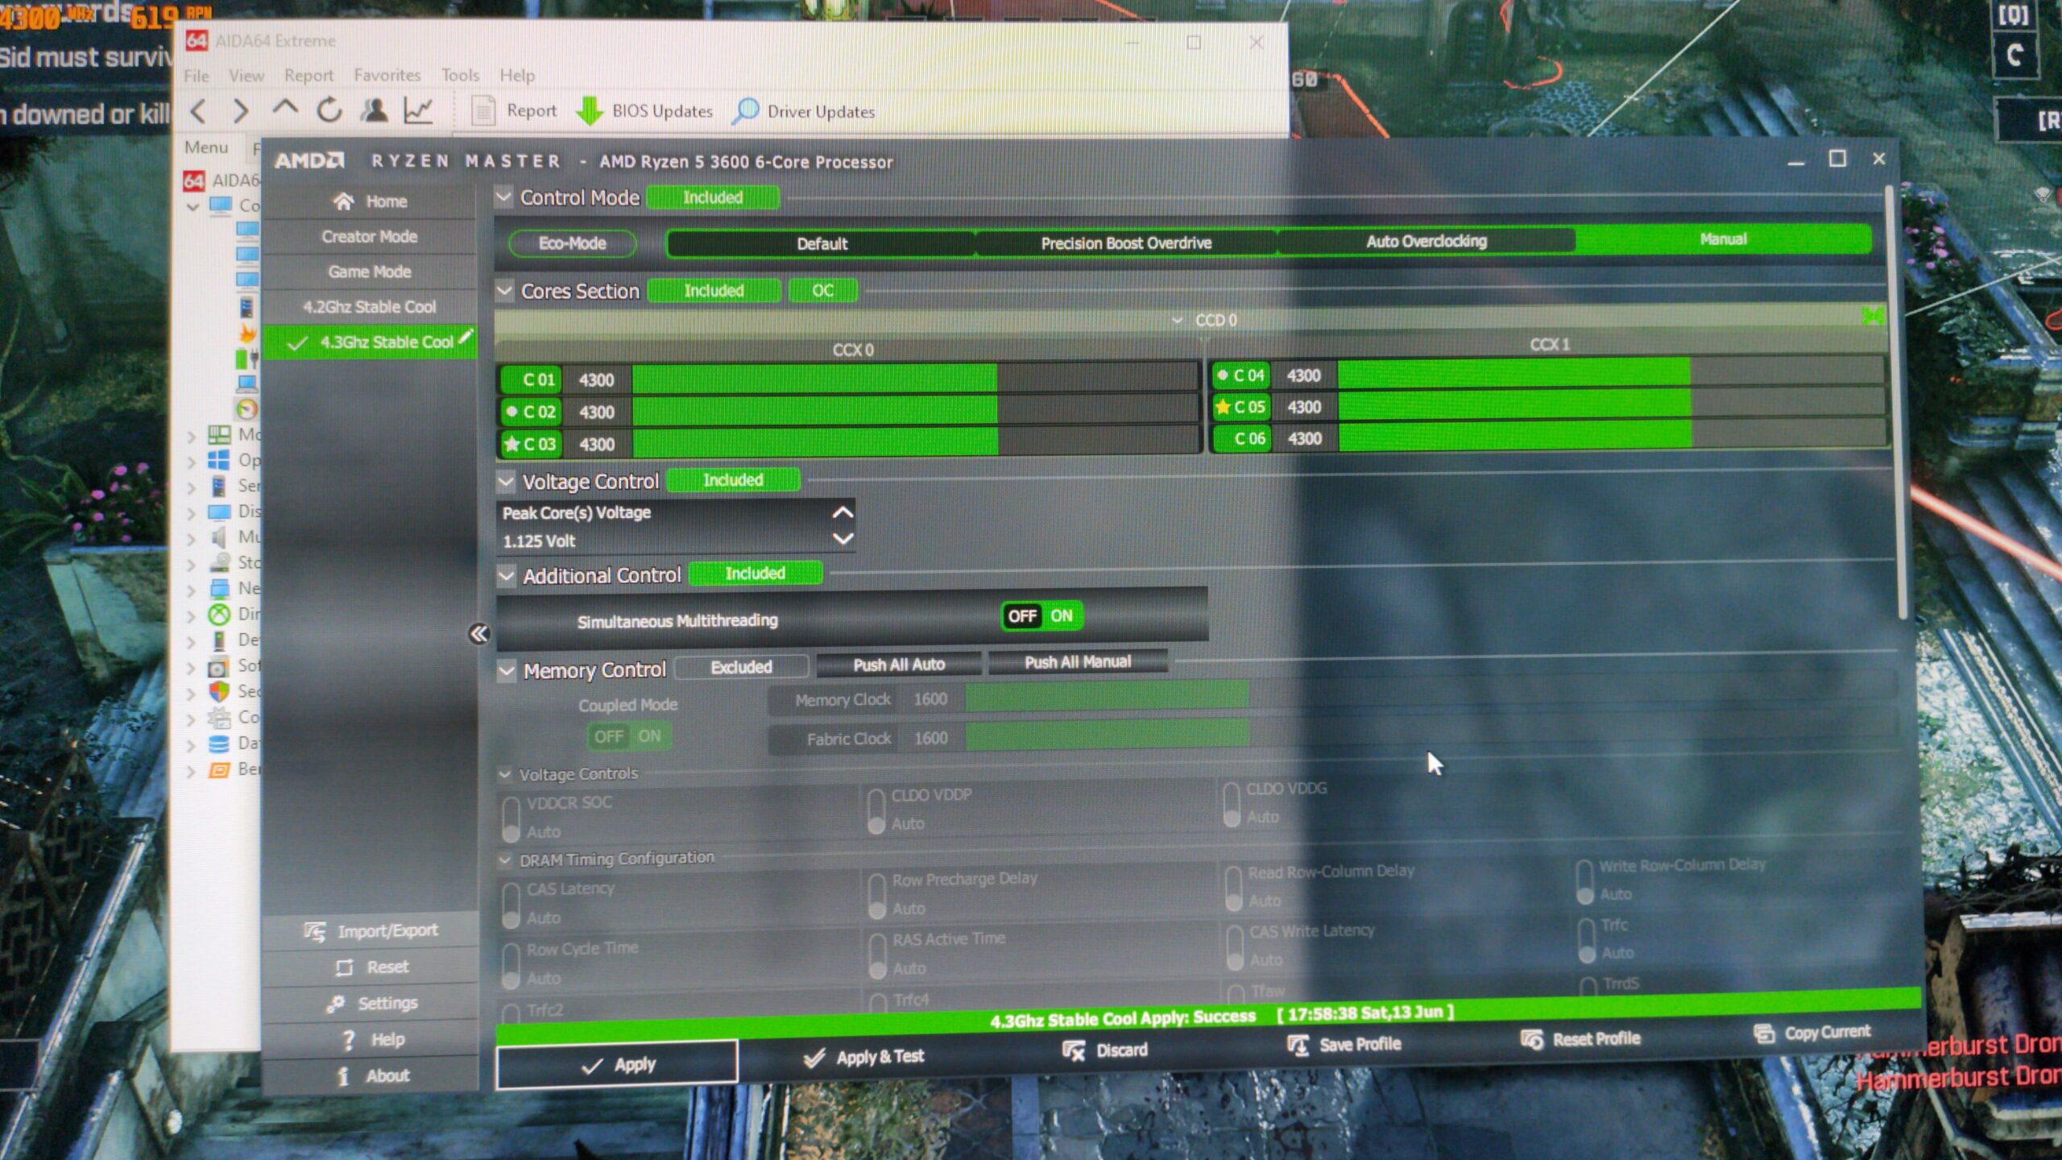Click the Apply button
The image size is (2062, 1160).
(x=616, y=1065)
